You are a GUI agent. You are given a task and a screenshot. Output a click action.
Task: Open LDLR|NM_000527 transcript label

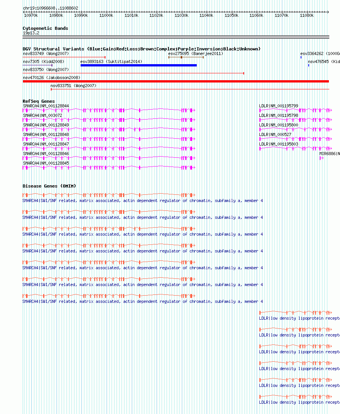tap(275, 134)
